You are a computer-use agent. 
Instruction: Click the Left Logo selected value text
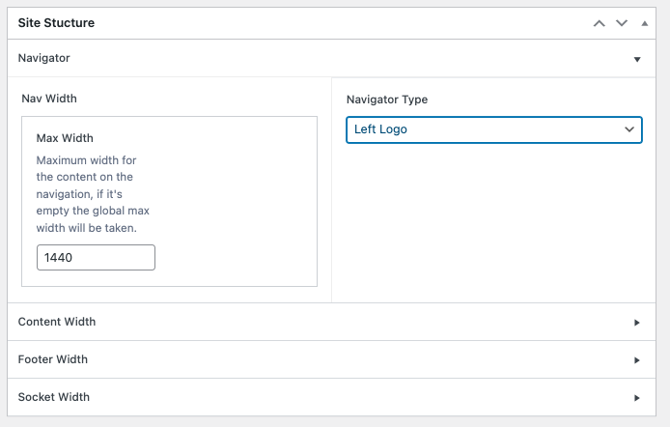380,129
